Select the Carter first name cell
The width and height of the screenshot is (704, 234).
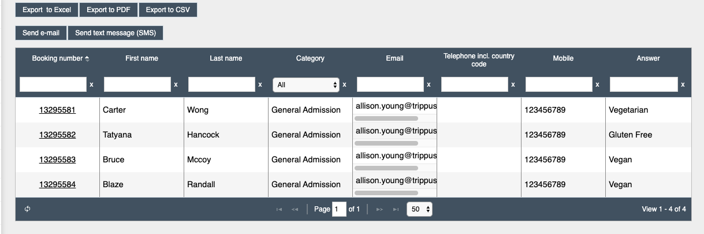[x=141, y=110]
